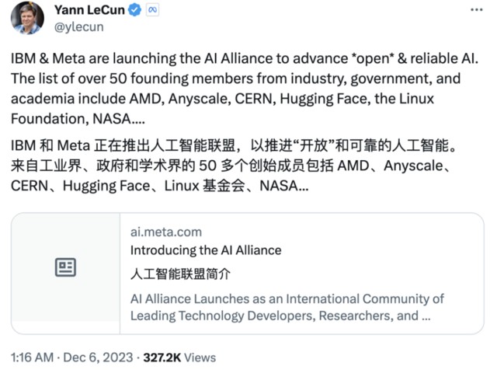This screenshot has height=370, width=497.
Task: Click the Chinese line ending with Anyscale、
Action: [x=244, y=167]
